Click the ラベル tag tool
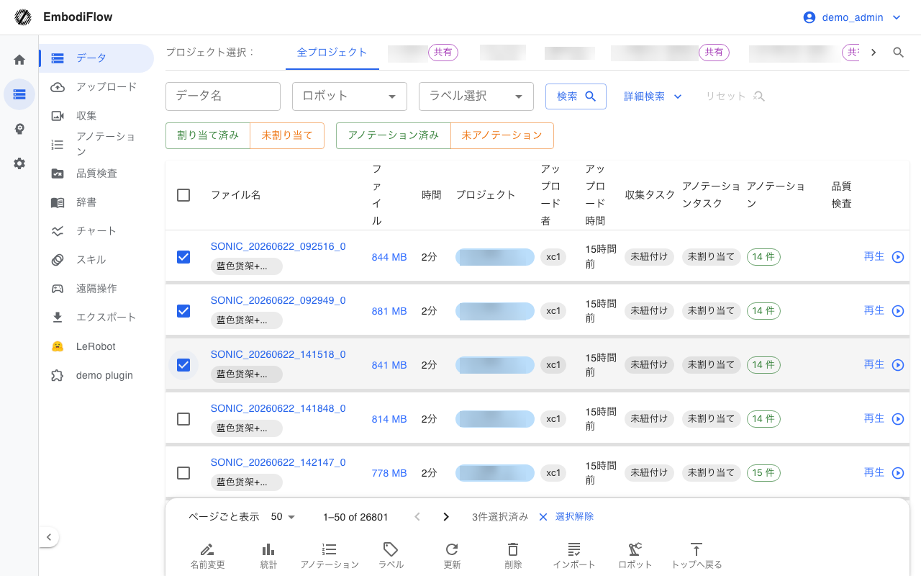Image resolution: width=921 pixels, height=576 pixels. pos(391,556)
